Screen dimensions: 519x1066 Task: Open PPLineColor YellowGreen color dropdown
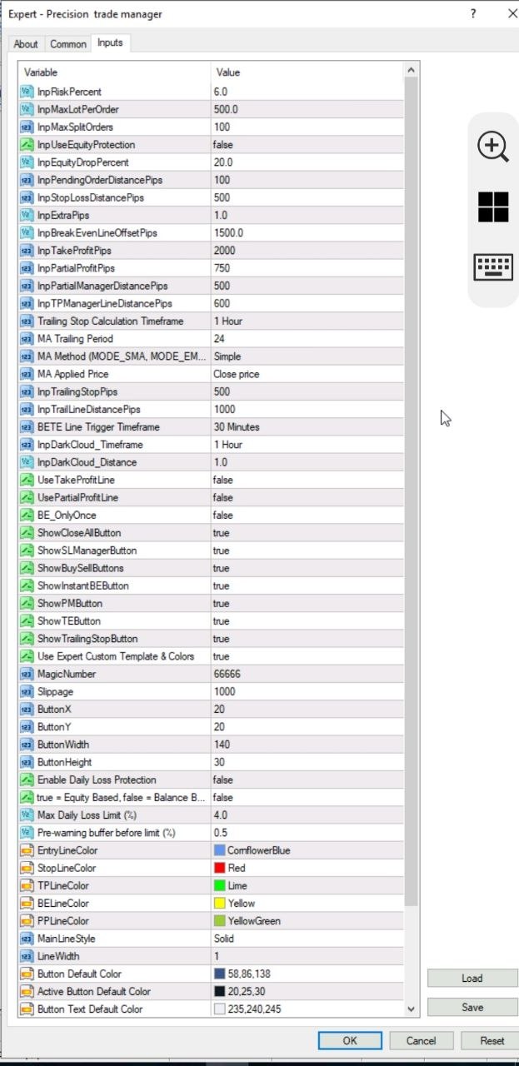pyautogui.click(x=307, y=921)
